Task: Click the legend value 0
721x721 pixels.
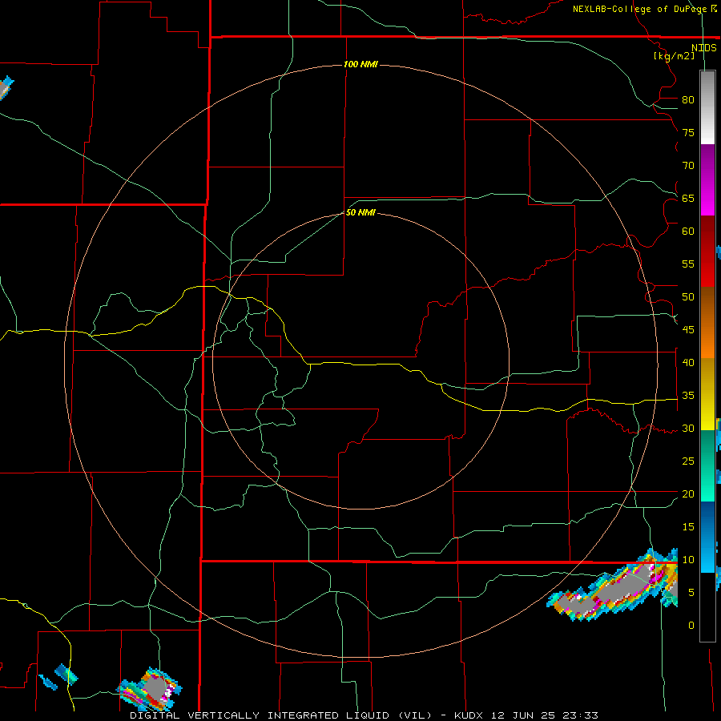Action: [691, 626]
